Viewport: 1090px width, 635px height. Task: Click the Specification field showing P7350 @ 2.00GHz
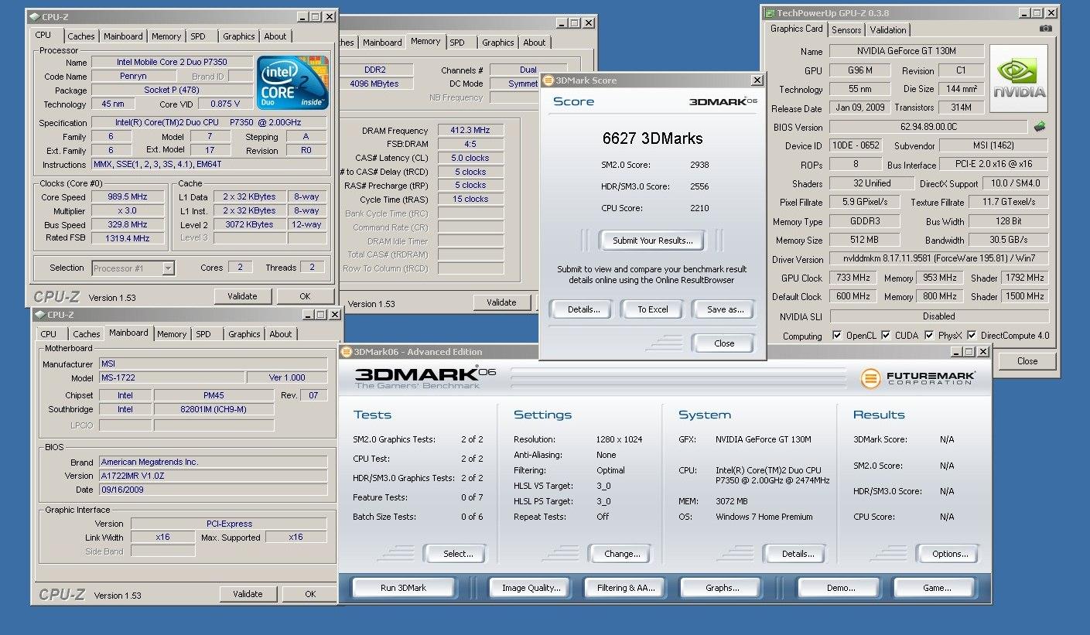pyautogui.click(x=209, y=123)
